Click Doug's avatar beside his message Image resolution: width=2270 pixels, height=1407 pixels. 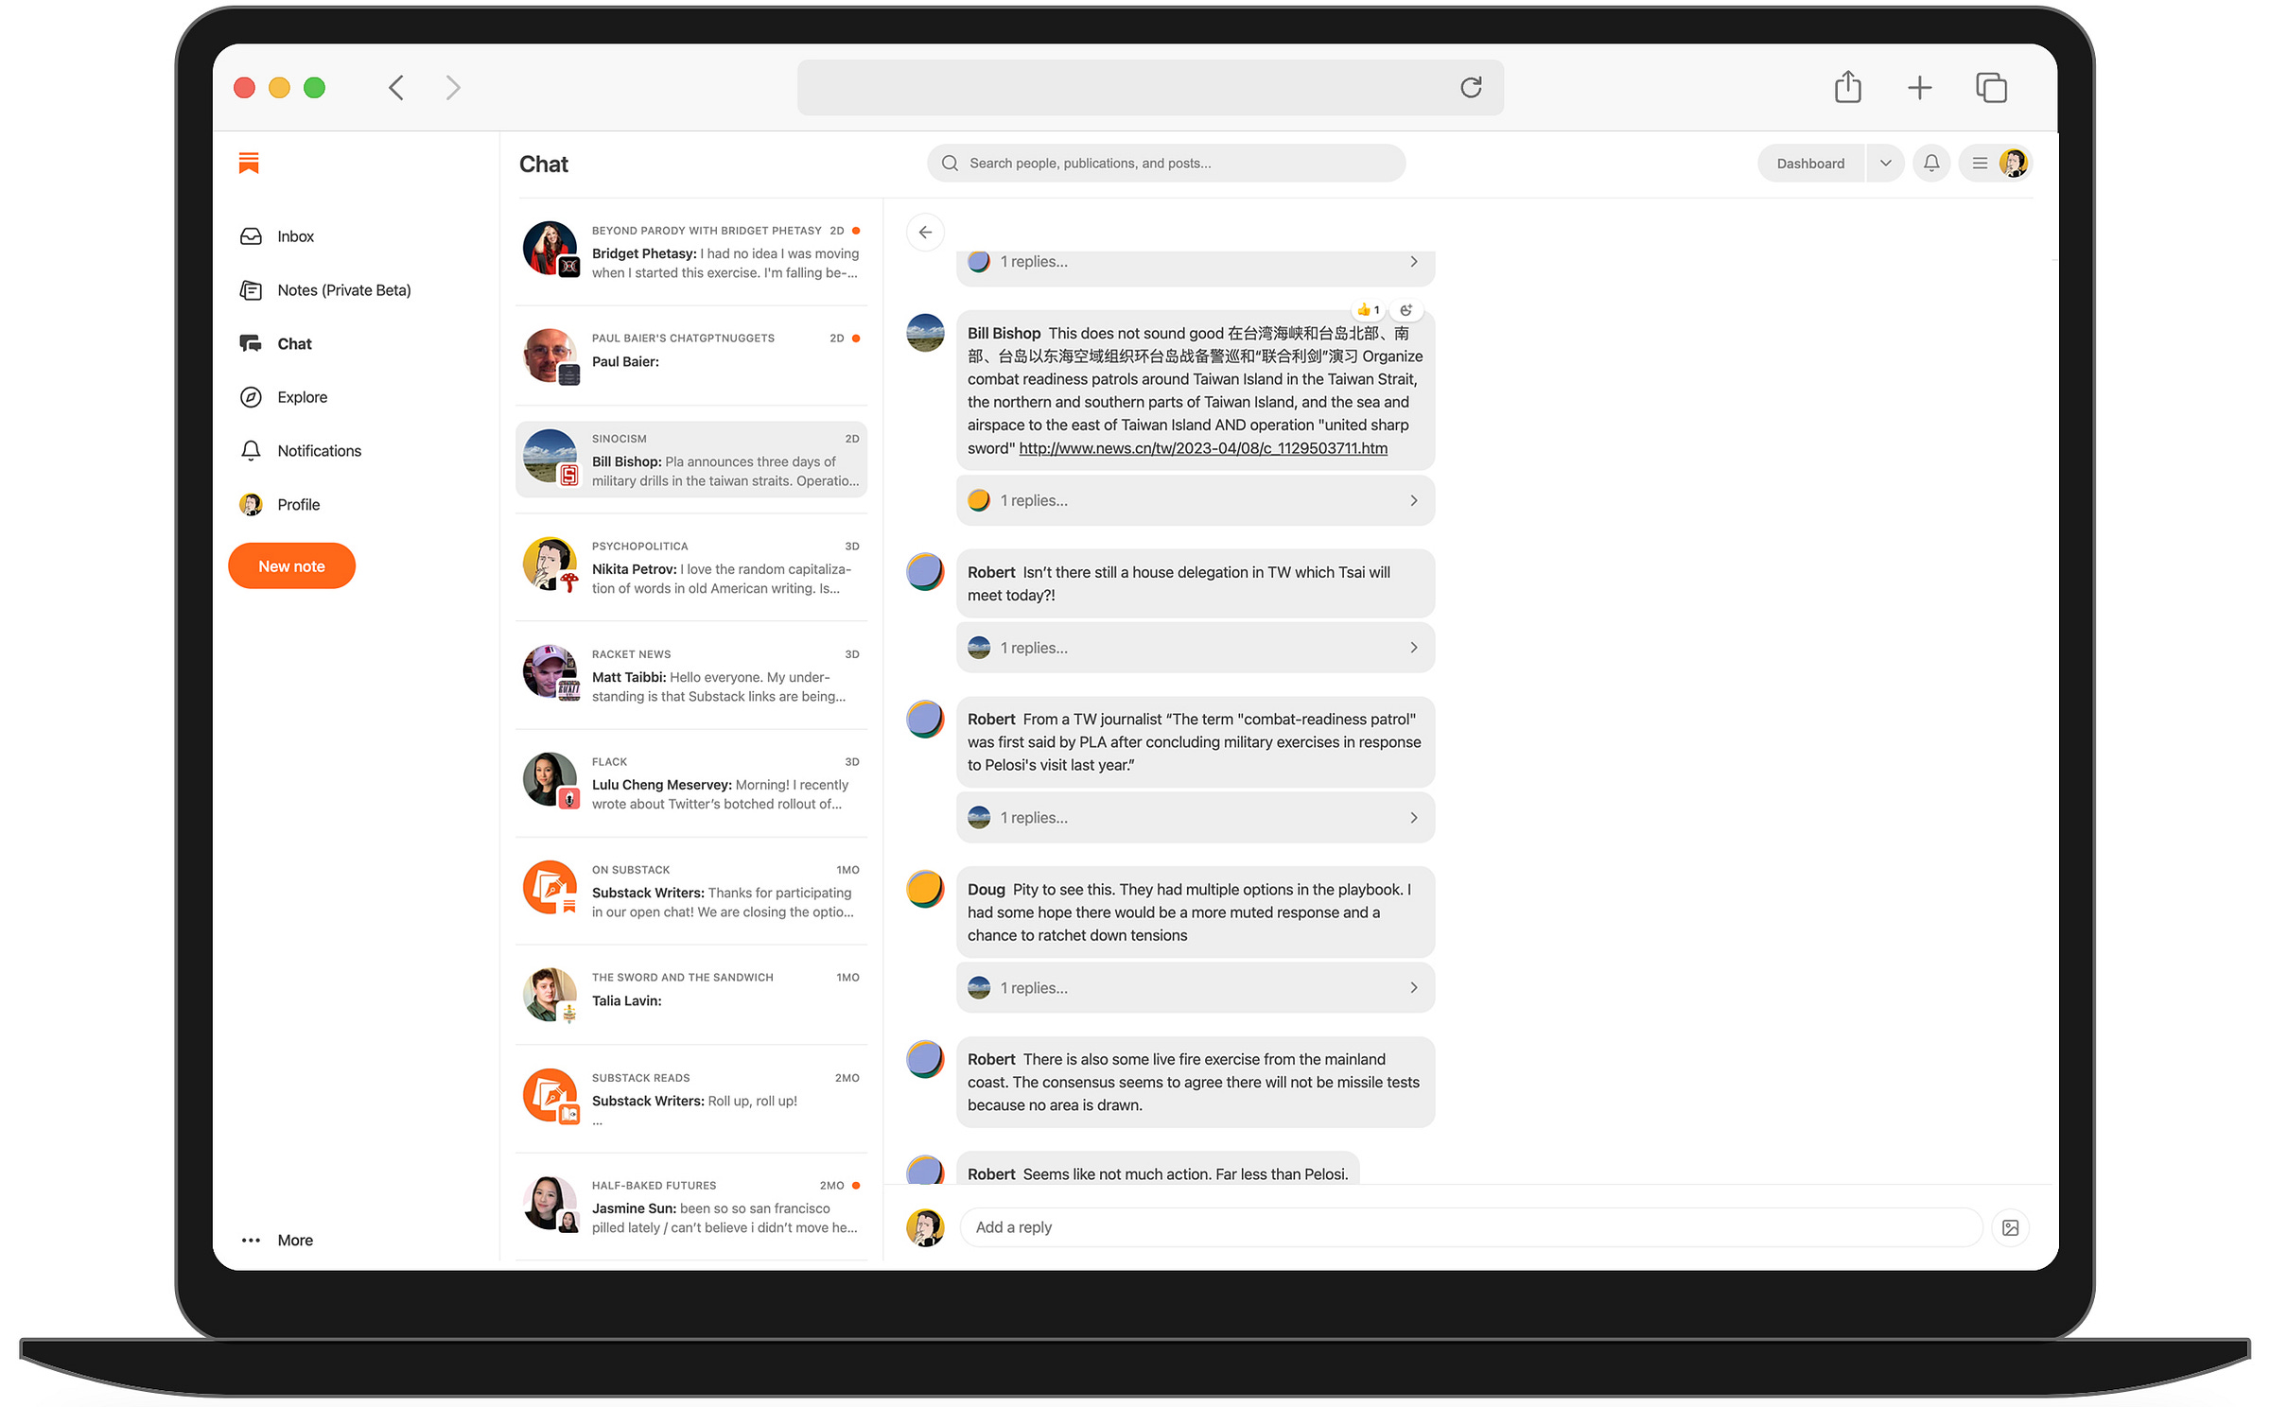click(925, 889)
